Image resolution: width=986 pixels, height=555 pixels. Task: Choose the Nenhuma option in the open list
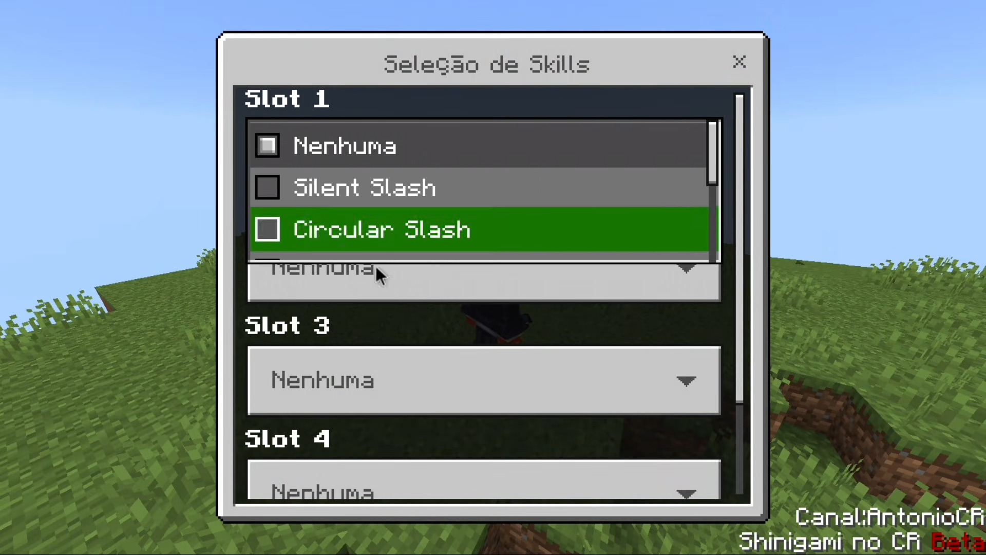point(479,146)
